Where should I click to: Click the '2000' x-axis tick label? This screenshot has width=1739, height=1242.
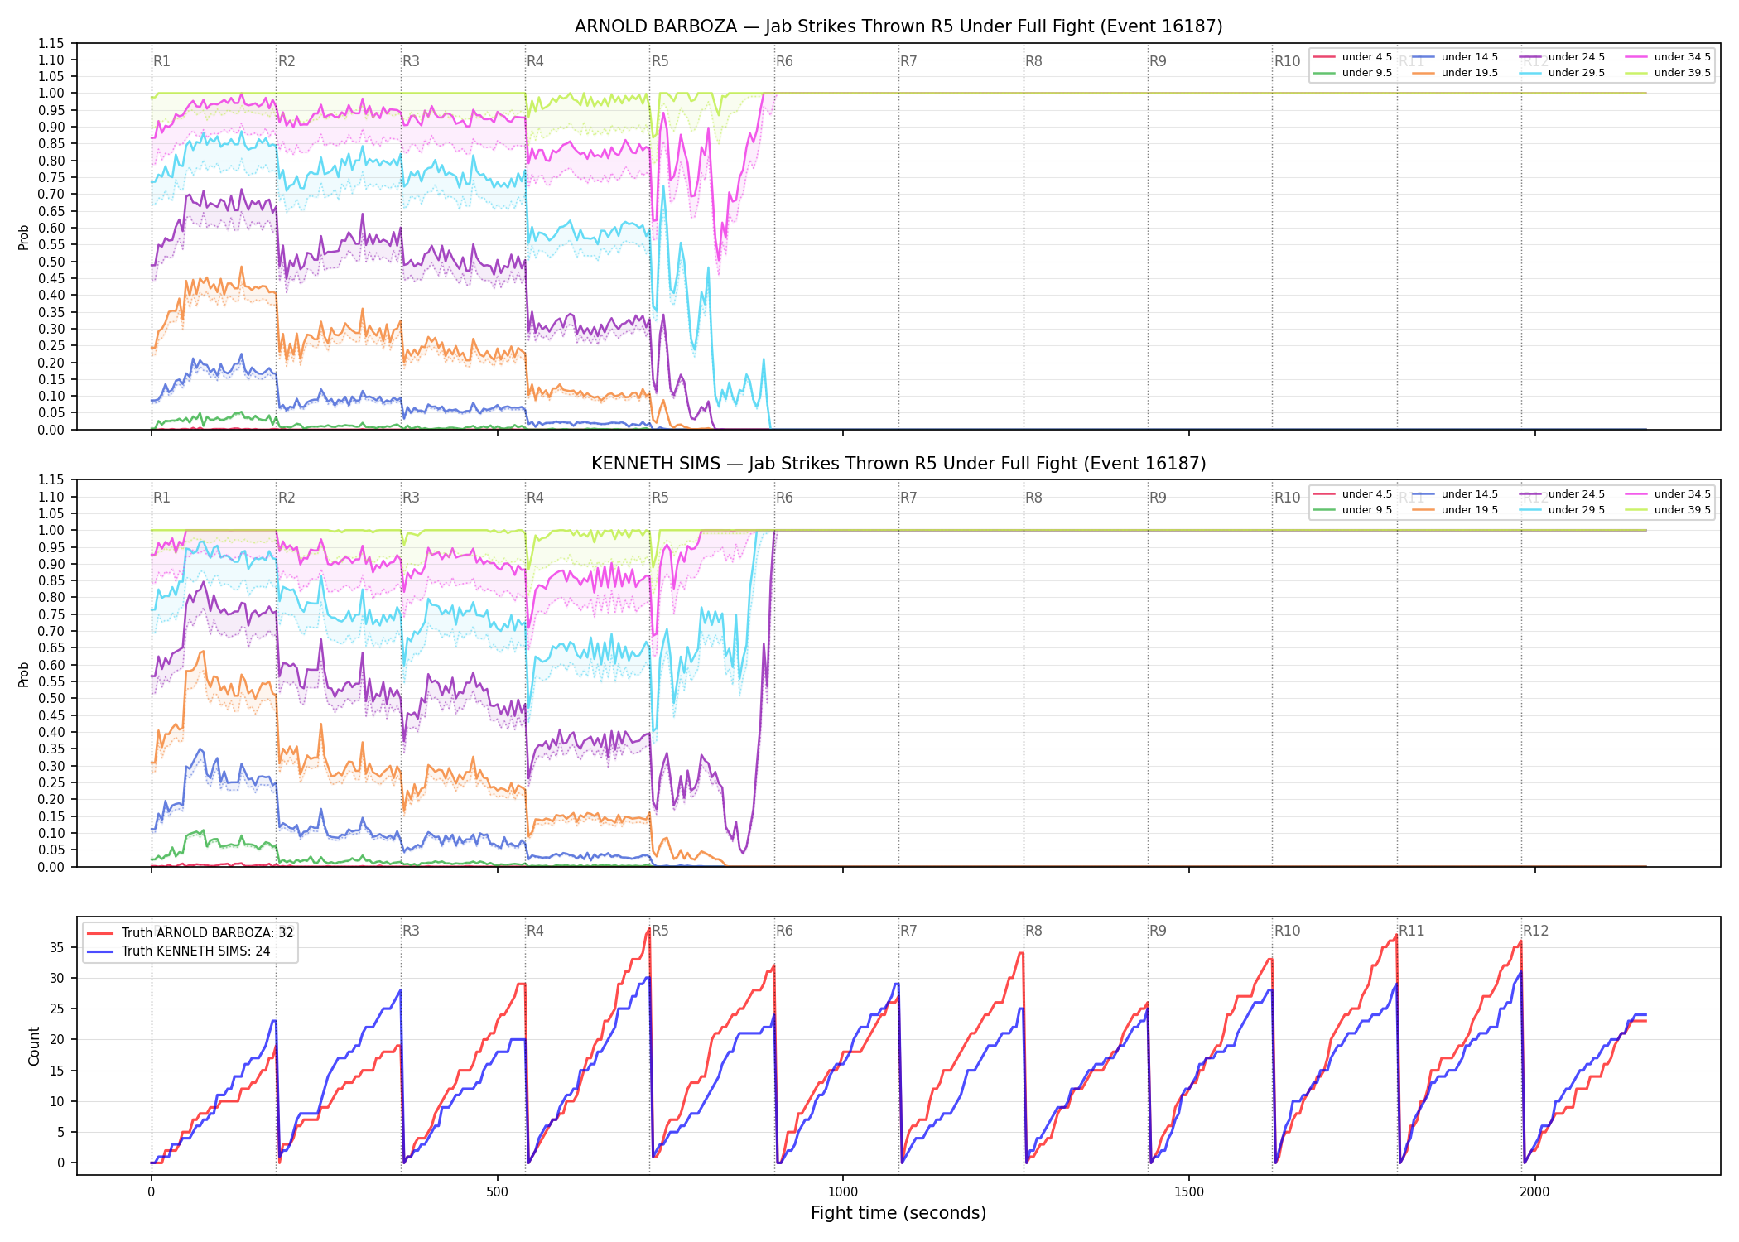1535,1191
